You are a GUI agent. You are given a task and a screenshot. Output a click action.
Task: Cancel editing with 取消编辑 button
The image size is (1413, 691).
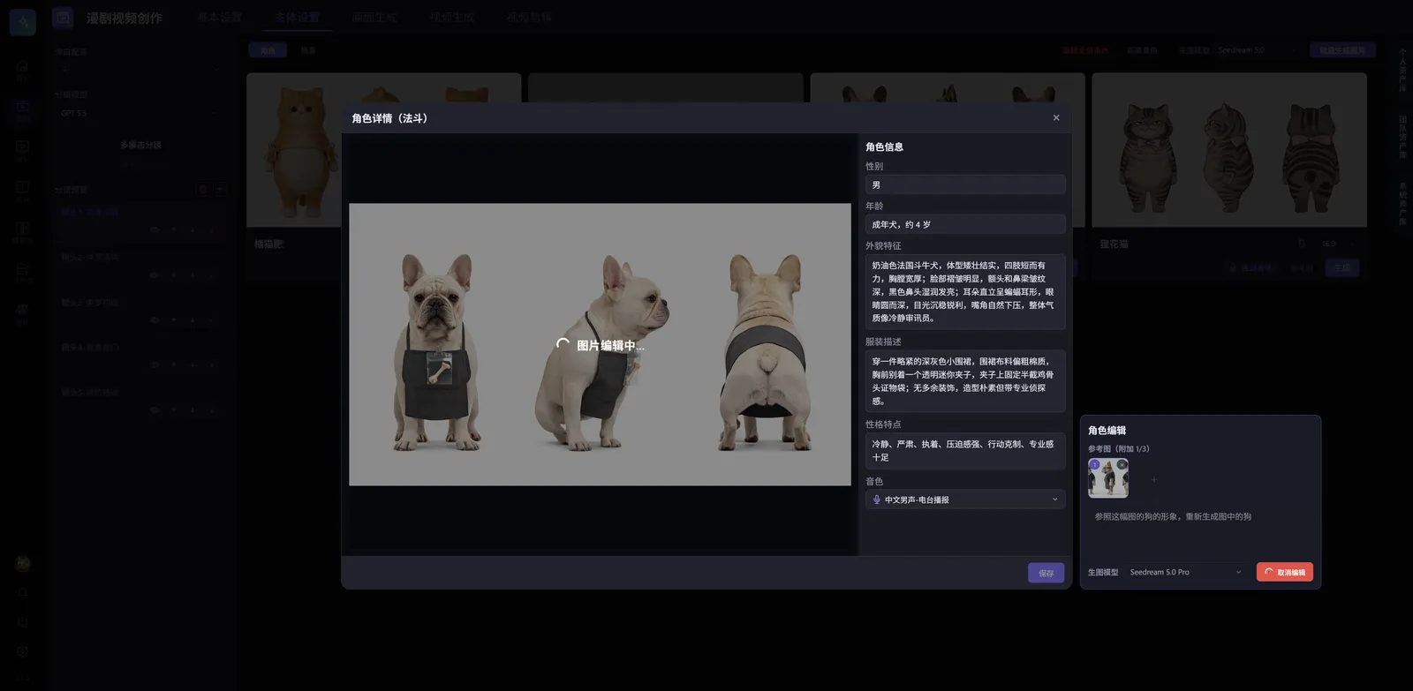1285,572
